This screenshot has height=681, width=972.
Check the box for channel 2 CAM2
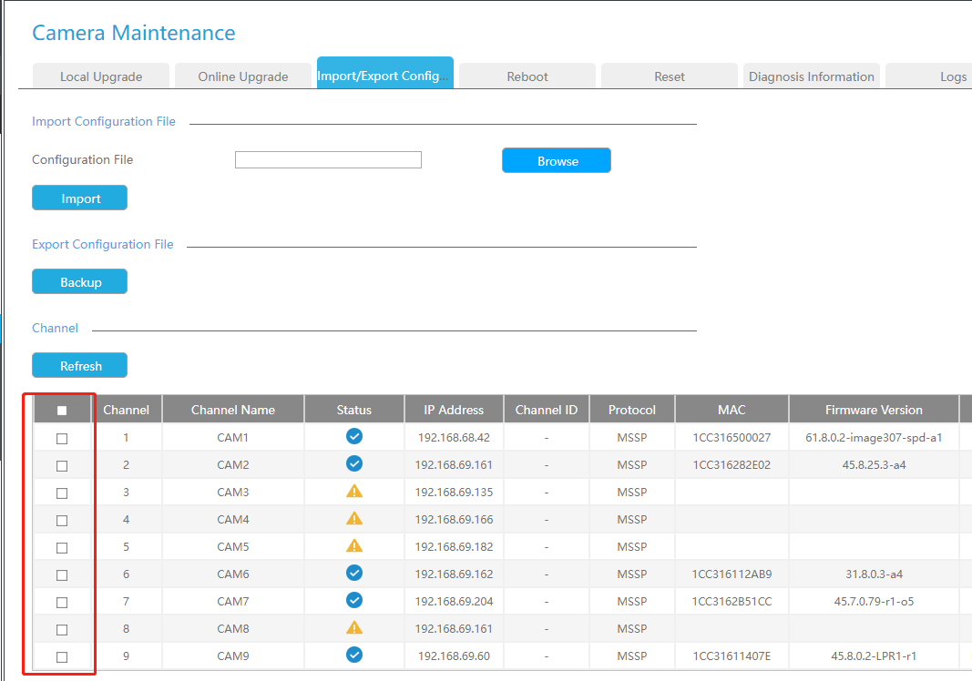coord(62,466)
